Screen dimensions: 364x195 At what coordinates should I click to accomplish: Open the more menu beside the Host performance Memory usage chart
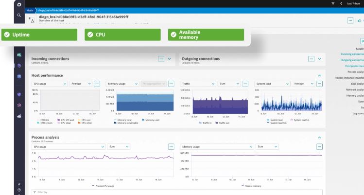click(171, 84)
